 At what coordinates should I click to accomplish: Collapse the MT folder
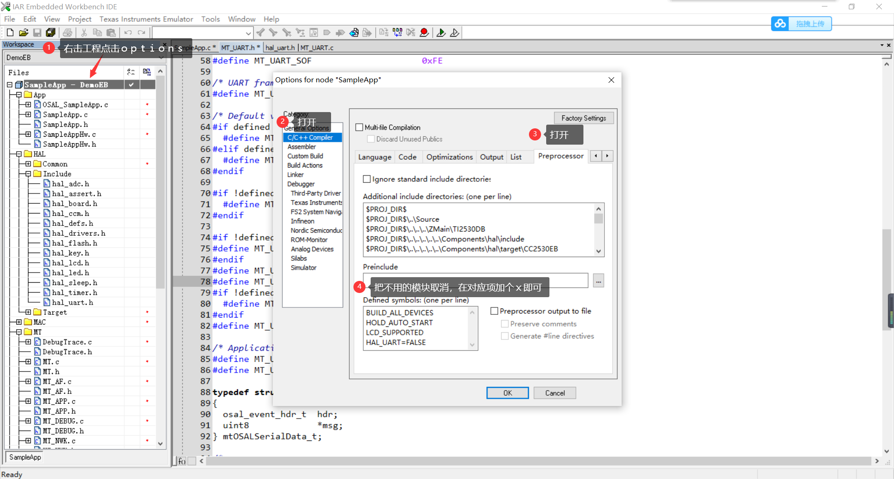click(x=19, y=332)
